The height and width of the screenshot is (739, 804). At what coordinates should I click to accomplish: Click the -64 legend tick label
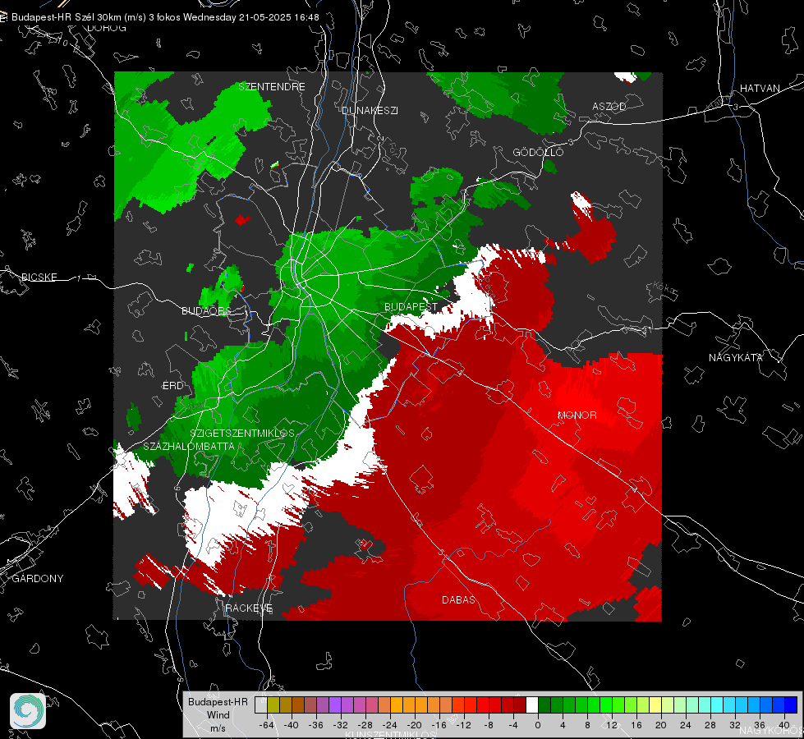[x=267, y=725]
